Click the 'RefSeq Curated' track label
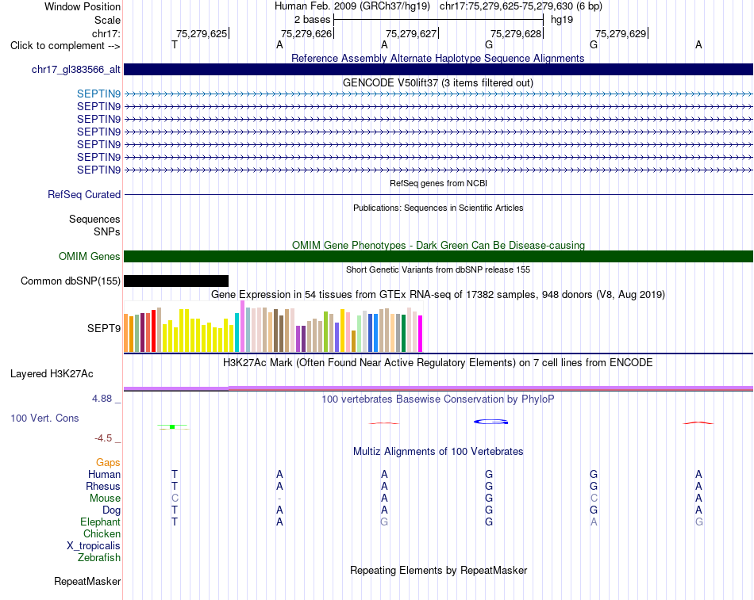The image size is (754, 600). [x=83, y=194]
